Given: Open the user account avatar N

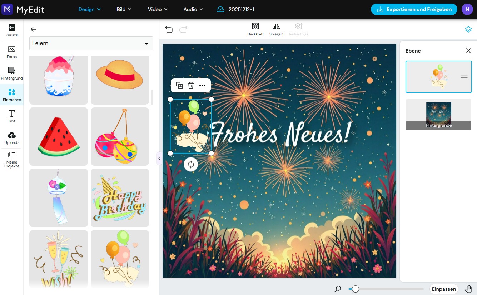Looking at the screenshot, I should pos(467,9).
